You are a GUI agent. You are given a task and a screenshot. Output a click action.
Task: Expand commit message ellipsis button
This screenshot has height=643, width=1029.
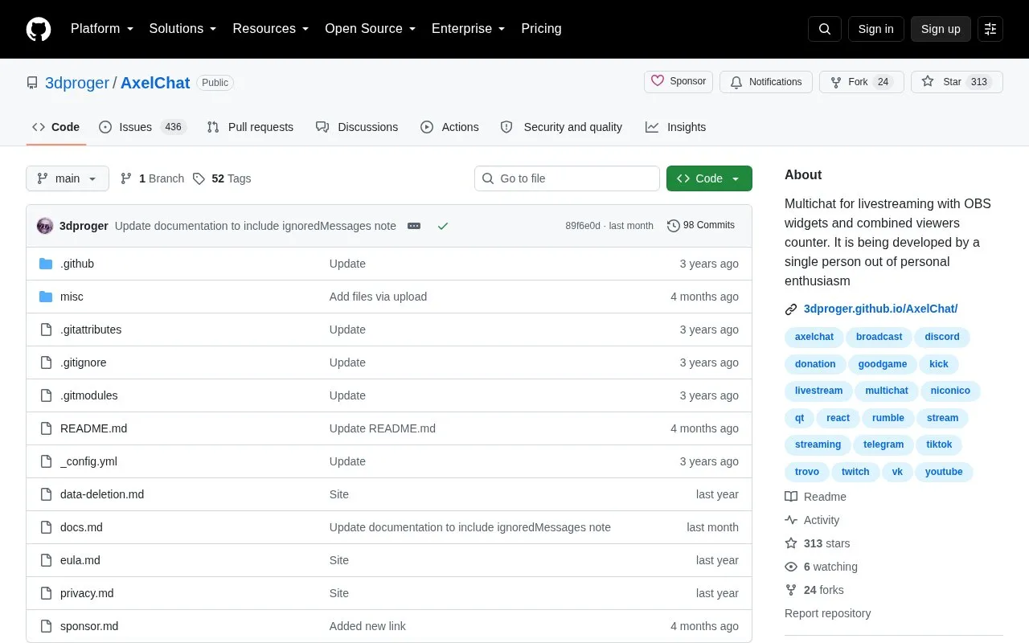414,226
